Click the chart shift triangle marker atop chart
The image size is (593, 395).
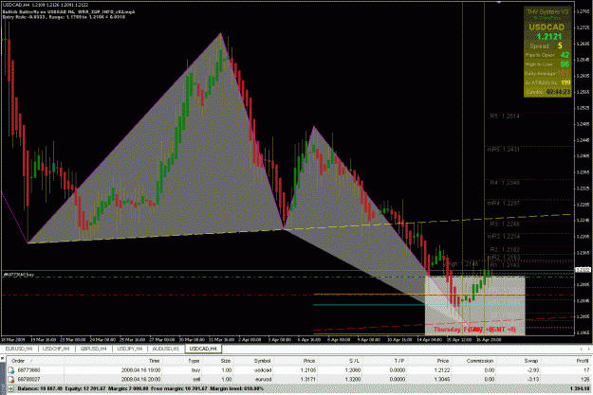(499, 2)
